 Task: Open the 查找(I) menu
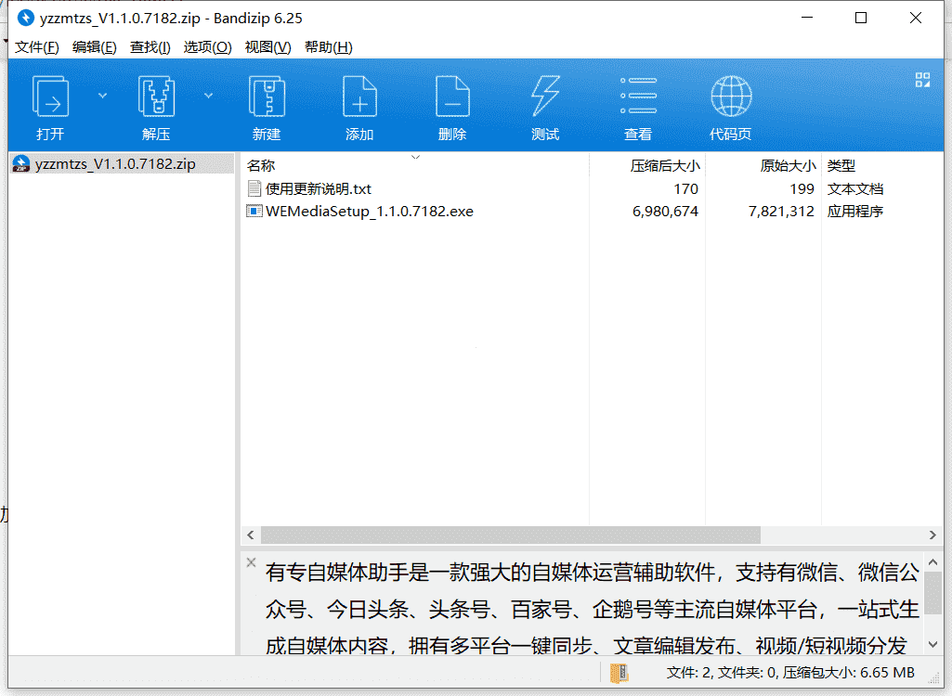coord(150,47)
